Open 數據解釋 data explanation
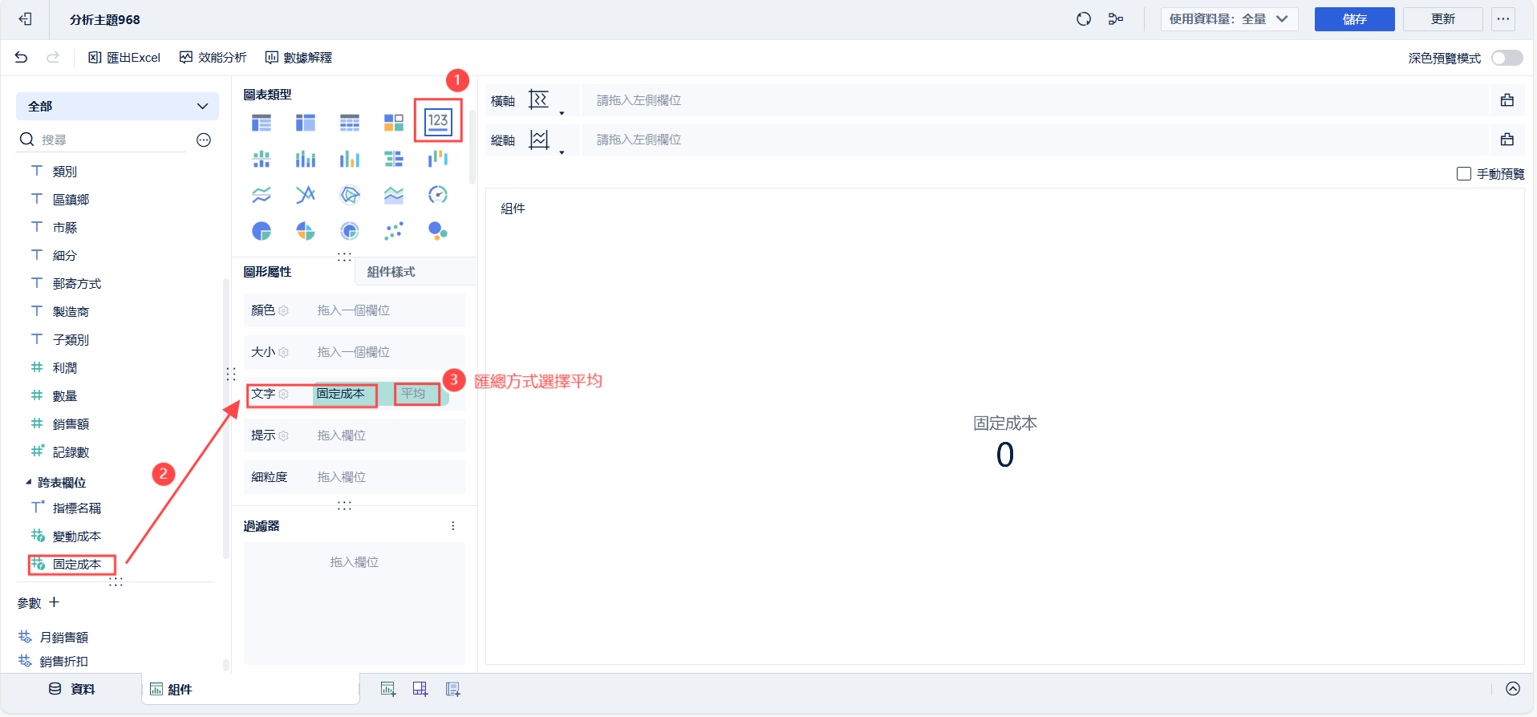Image resolution: width=1537 pixels, height=717 pixels. (299, 58)
